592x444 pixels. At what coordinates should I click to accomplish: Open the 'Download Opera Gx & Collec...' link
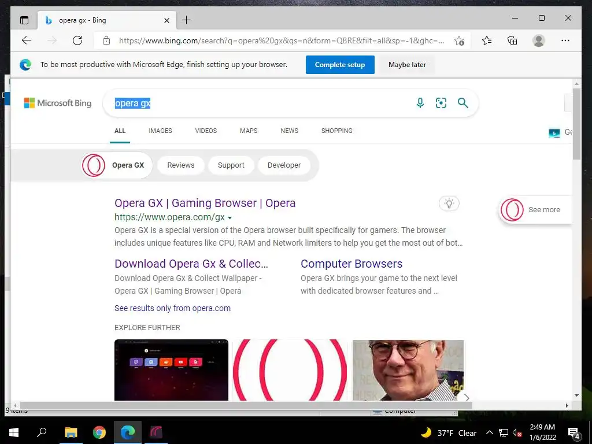pyautogui.click(x=191, y=264)
